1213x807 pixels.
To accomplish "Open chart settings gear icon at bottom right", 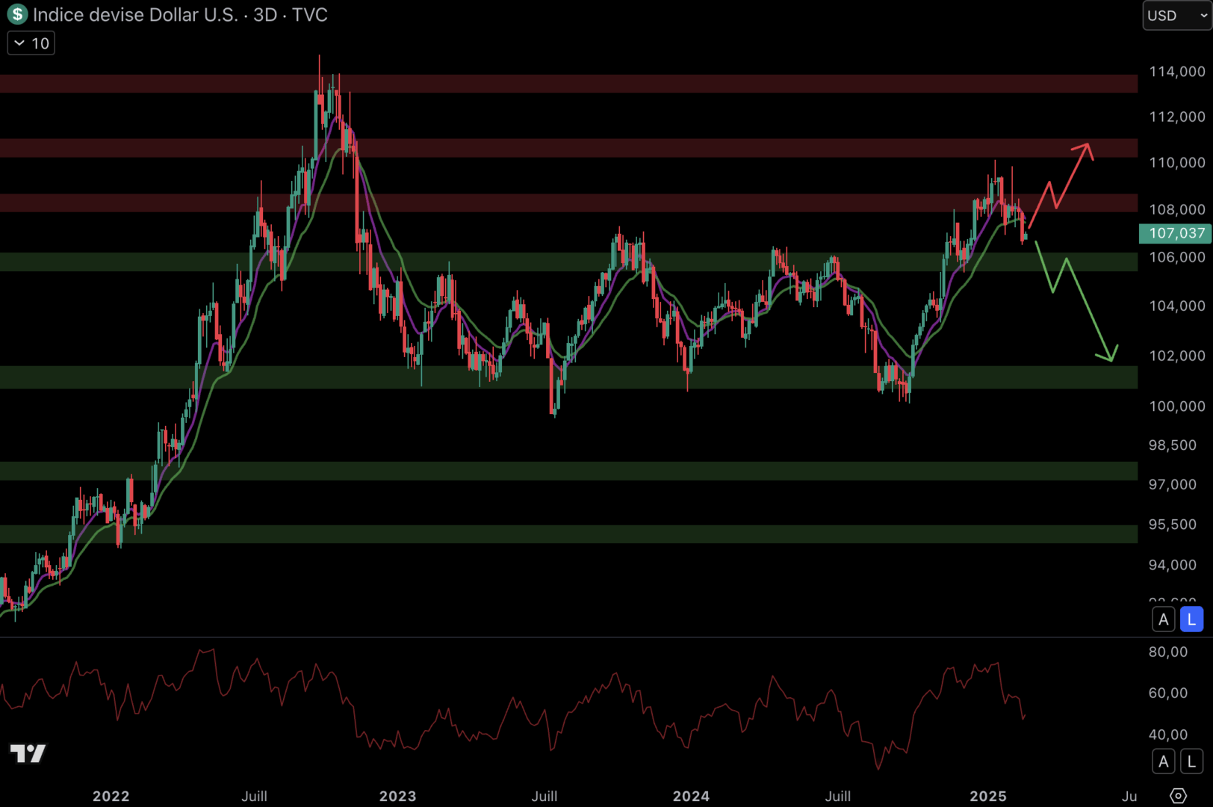I will point(1178,796).
